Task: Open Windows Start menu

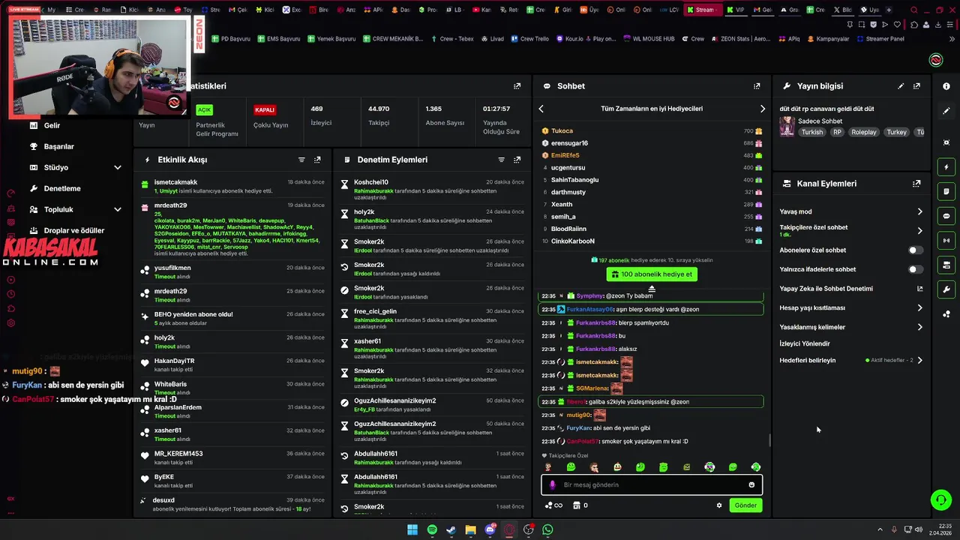Action: pos(412,529)
